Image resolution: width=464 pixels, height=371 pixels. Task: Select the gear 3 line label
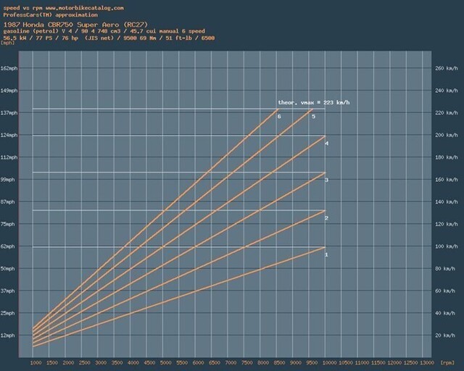pos(327,179)
